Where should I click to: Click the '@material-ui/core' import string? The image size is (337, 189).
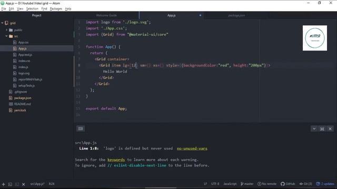coord(147,34)
